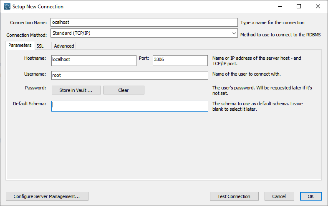Viewport: 328px width, 206px height.
Task: Click into the Hostname field
Action: click(x=93, y=60)
